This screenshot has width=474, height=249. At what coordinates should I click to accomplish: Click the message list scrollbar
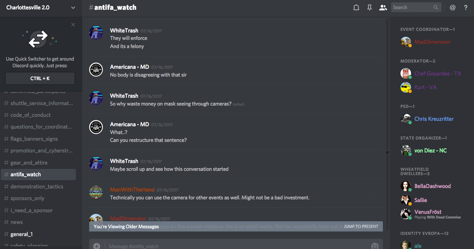387,152
